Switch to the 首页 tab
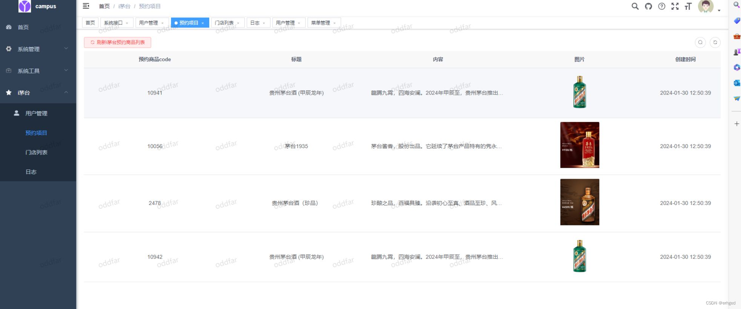 (x=90, y=23)
